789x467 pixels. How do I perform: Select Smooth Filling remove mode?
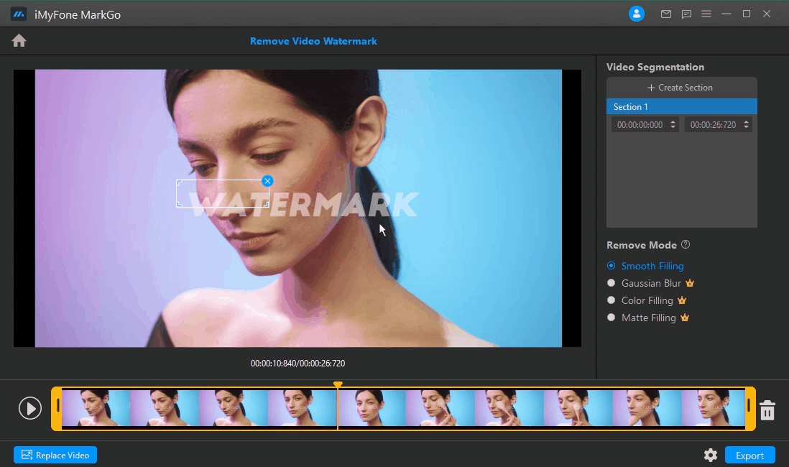coord(612,266)
